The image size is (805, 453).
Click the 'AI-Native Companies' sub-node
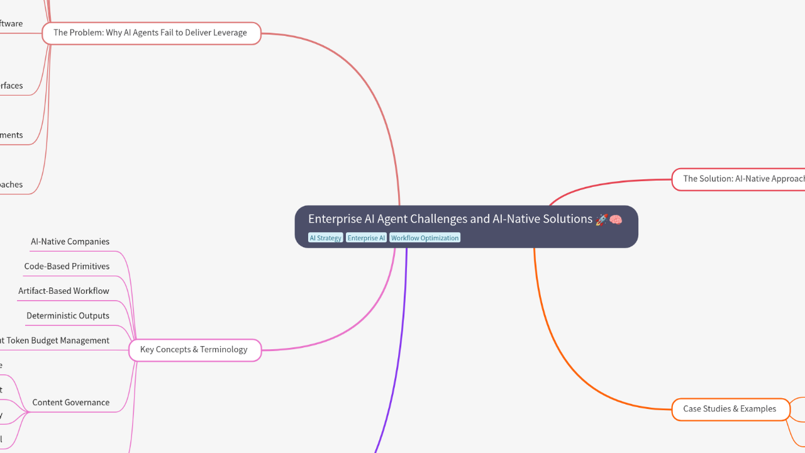(x=70, y=241)
